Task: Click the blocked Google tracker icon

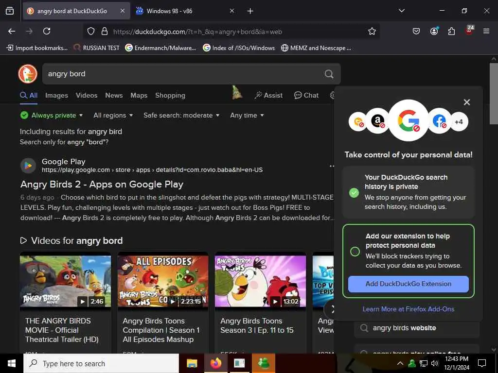Action: 409,121
